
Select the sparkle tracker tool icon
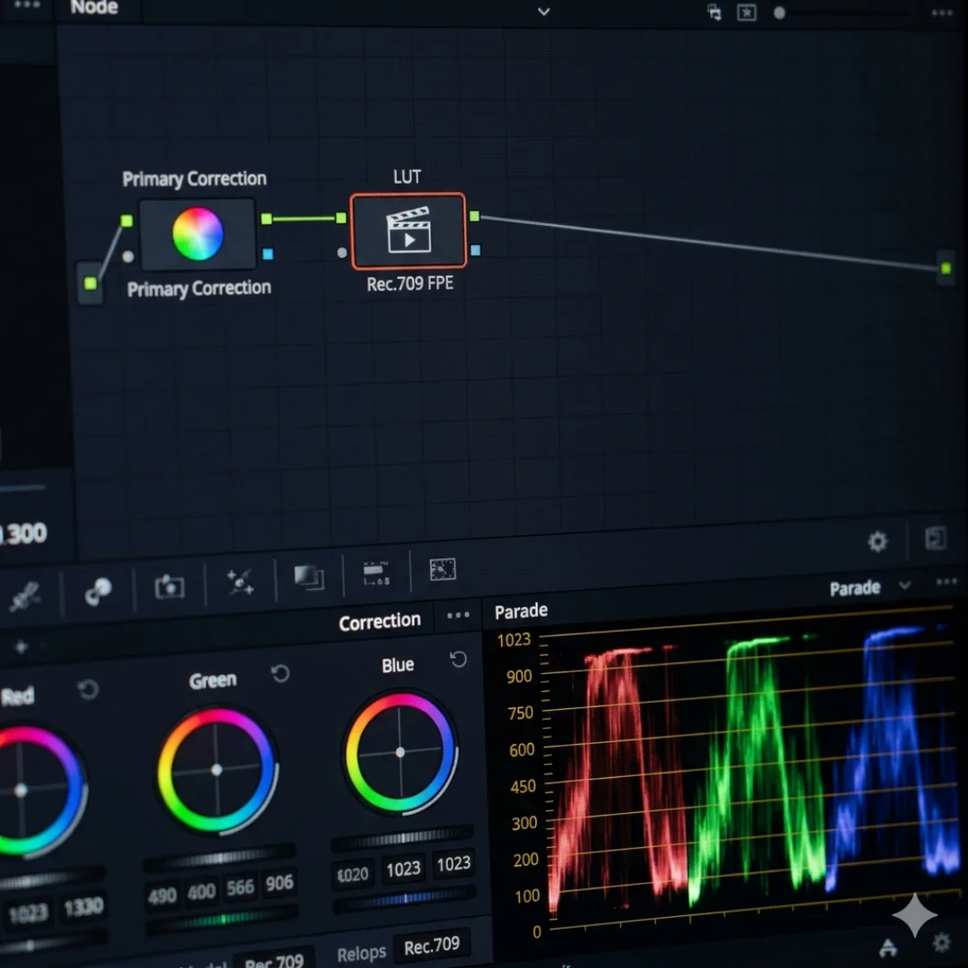(240, 582)
